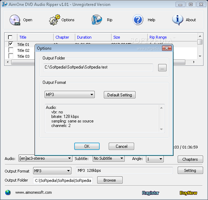Check the Title 02 checkbox

(11, 50)
